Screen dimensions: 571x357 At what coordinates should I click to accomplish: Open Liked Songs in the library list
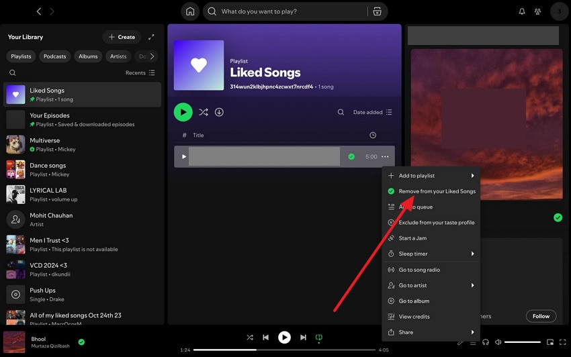[x=83, y=95]
